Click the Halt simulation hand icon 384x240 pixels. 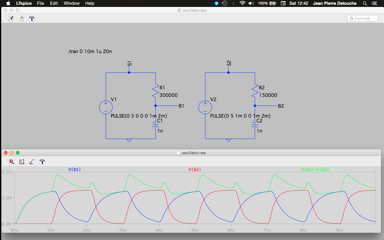pyautogui.click(x=21, y=19)
